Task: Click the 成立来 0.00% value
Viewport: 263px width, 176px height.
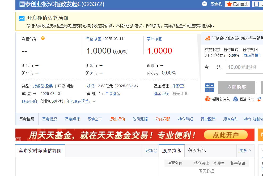Action: click(169, 73)
